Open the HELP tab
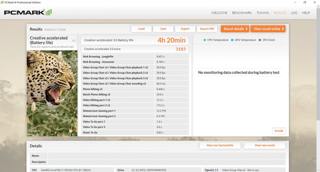The image size is (320, 172). pos(306,13)
